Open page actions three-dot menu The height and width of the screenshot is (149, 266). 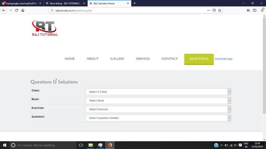tap(208, 10)
